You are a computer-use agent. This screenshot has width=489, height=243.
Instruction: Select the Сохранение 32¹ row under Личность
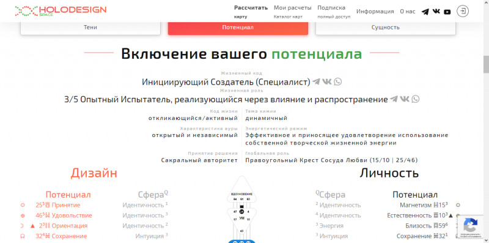(x=422, y=236)
